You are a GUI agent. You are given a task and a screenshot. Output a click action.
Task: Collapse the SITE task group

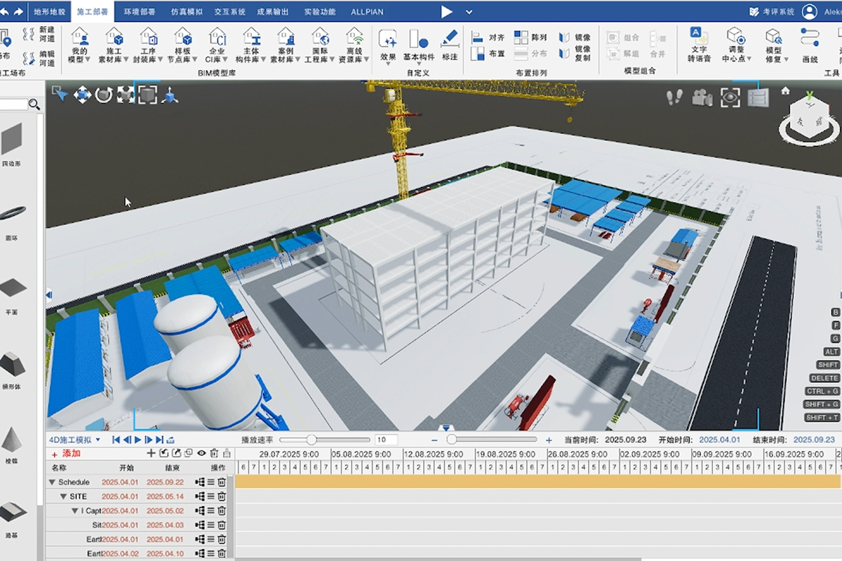pyautogui.click(x=63, y=496)
